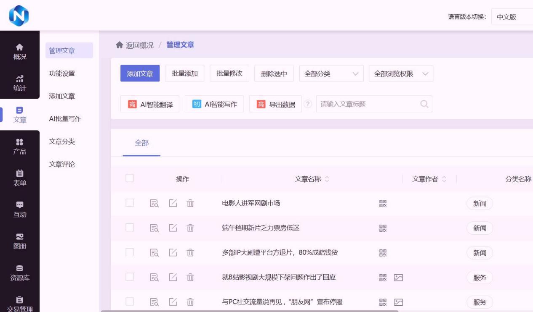This screenshot has height=312, width=533.
Task: Switch to the 全部 tab
Action: [141, 143]
